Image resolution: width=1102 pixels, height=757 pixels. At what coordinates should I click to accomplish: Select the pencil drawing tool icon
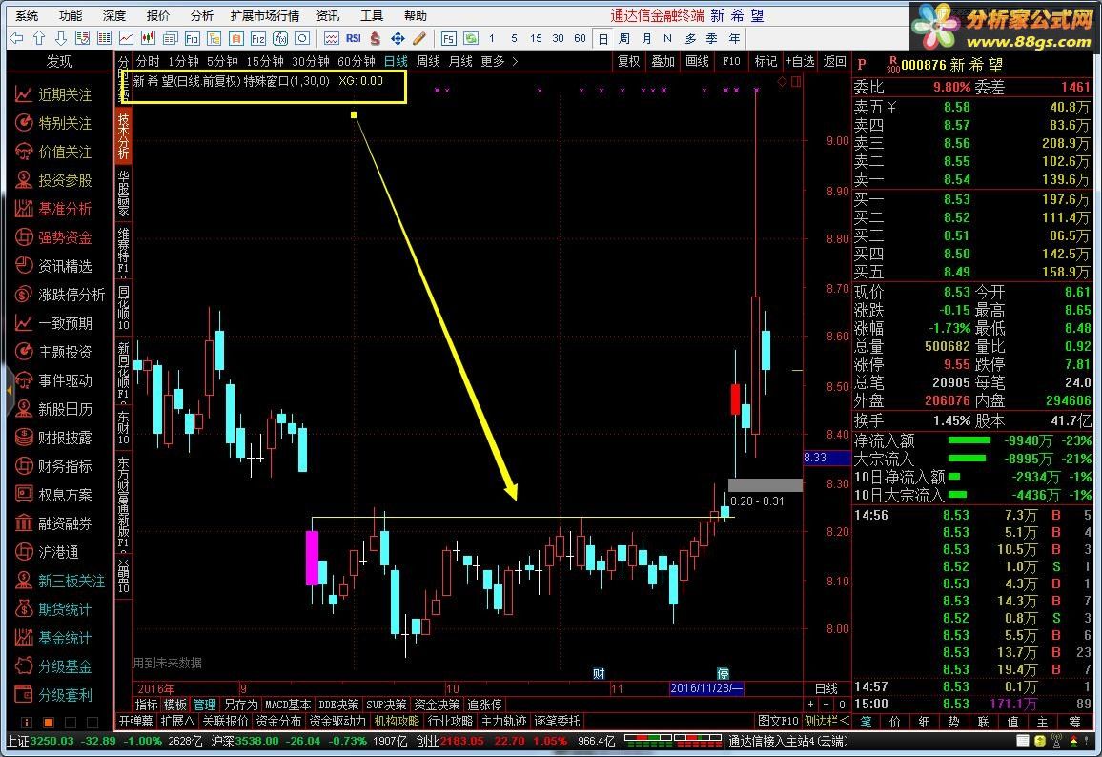coord(419,38)
